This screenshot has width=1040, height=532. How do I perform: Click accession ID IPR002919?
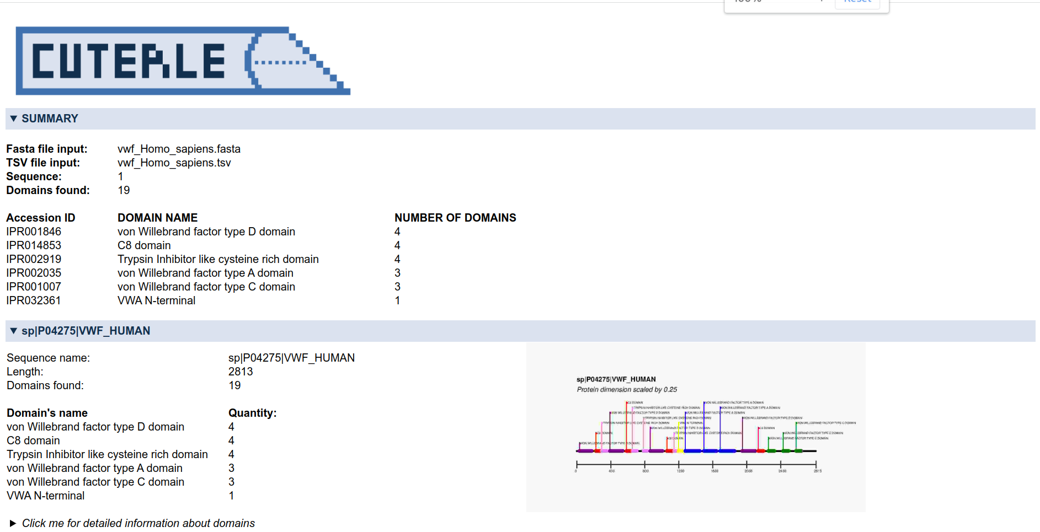[34, 259]
